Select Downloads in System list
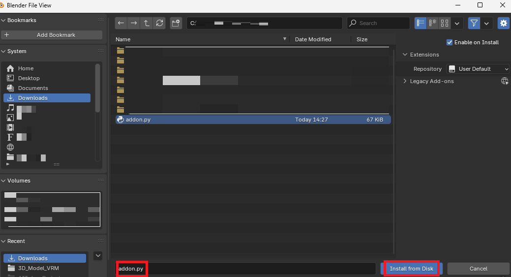 tap(47, 98)
